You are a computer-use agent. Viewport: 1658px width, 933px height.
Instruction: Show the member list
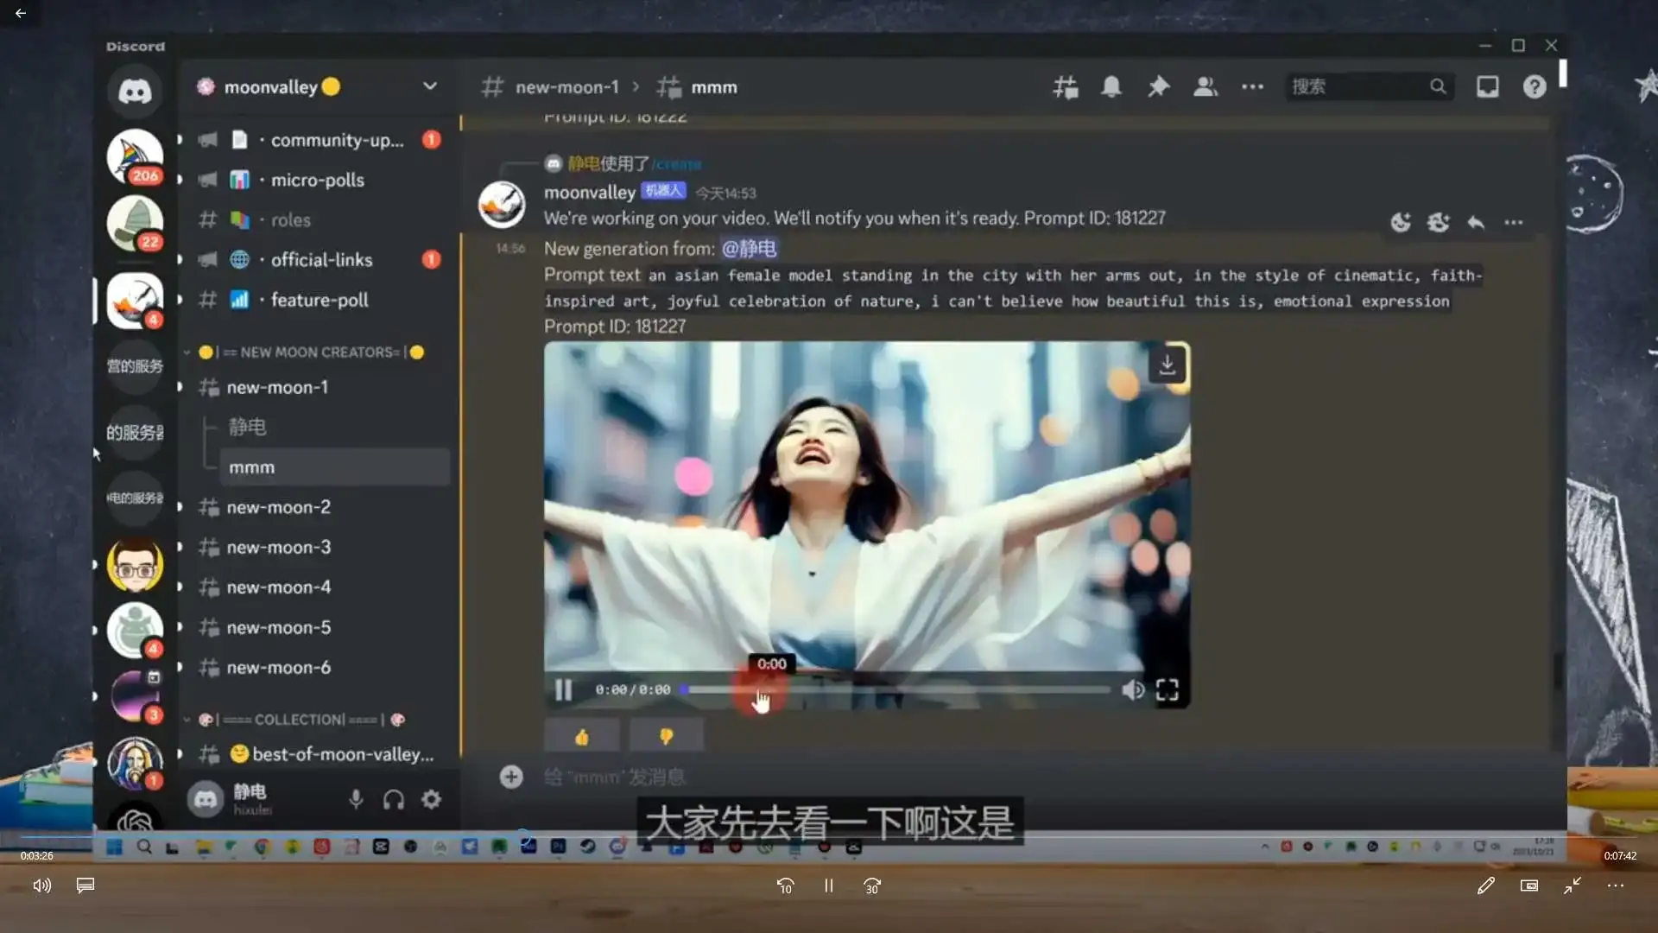click(x=1206, y=86)
